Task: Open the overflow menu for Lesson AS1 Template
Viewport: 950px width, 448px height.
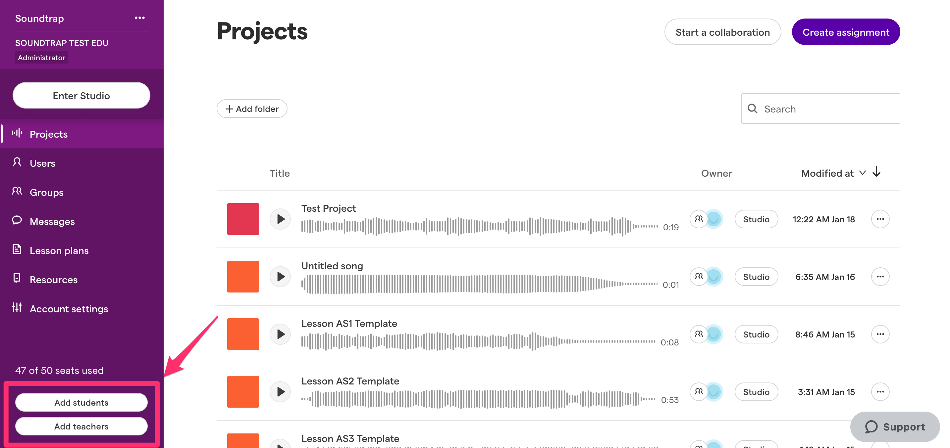Action: coord(880,334)
